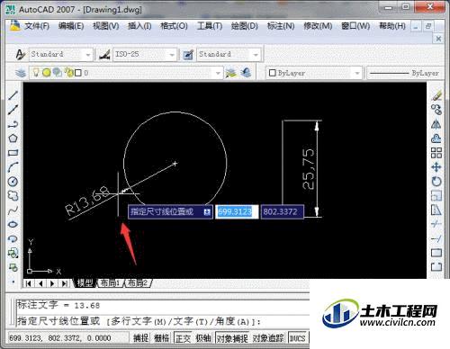Open the 文件(F) menu

(37, 26)
